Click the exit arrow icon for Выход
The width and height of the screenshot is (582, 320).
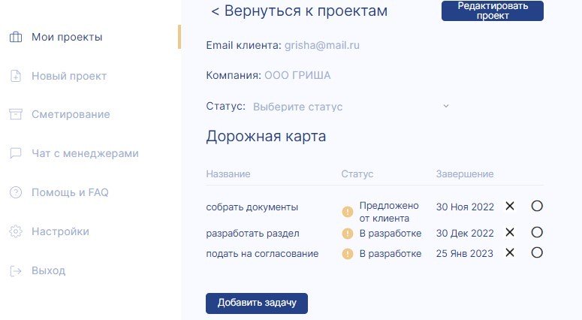[16, 270]
